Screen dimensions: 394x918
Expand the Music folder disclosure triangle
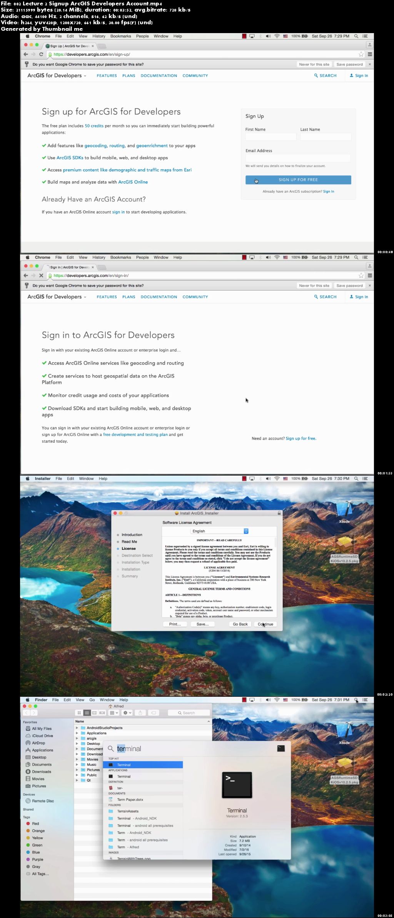click(x=77, y=764)
